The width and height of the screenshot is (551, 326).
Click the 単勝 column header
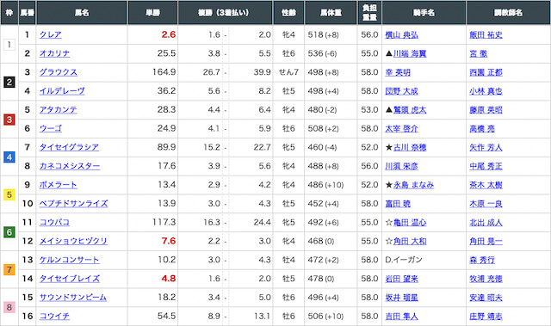(153, 13)
